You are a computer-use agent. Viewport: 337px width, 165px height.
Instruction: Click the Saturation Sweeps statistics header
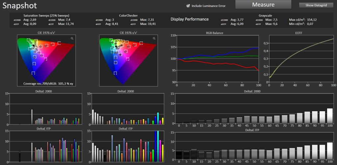tap(46, 16)
